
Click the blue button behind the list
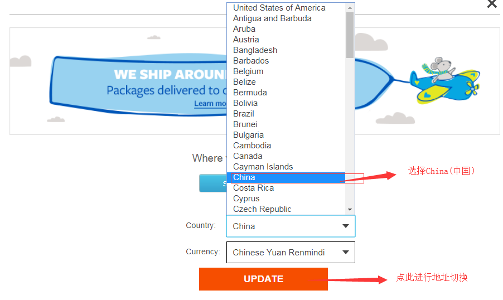pyautogui.click(x=213, y=183)
